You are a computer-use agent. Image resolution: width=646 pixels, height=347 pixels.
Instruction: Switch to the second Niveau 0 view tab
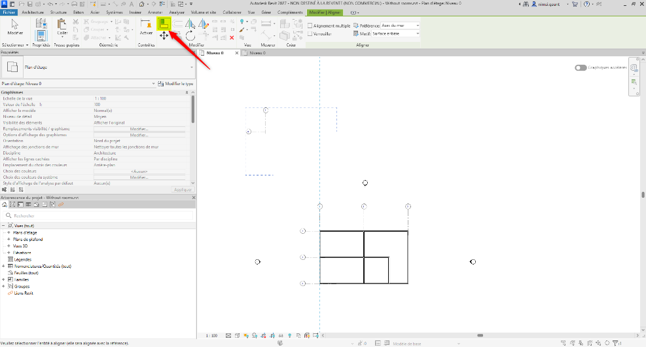coord(257,53)
